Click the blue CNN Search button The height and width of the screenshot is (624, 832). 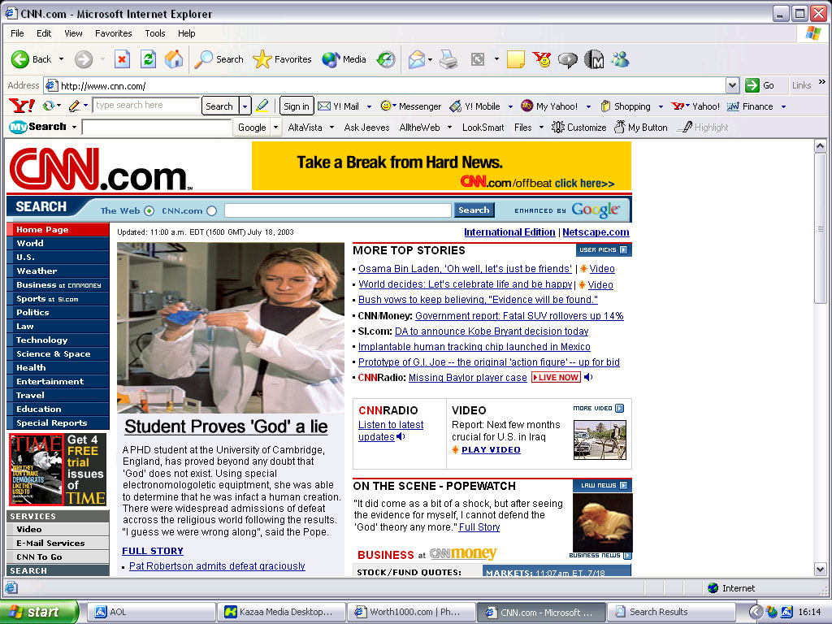coord(474,210)
